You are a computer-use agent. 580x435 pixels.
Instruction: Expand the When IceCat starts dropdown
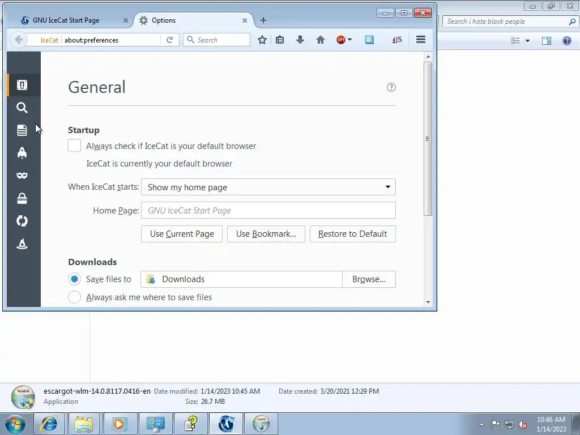pos(268,187)
